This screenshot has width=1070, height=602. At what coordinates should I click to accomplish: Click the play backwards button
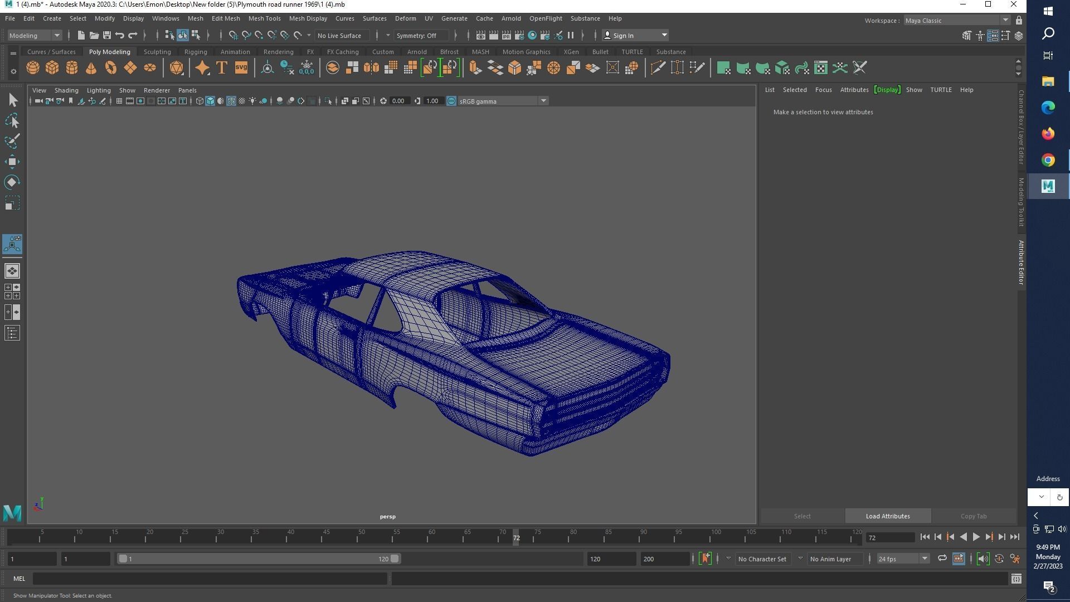point(964,537)
